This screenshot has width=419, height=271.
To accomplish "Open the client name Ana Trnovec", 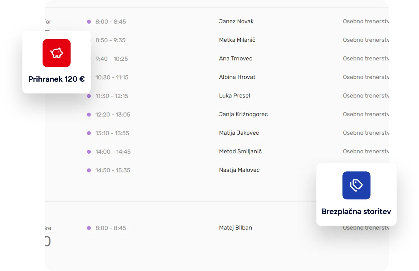I will 236,59.
